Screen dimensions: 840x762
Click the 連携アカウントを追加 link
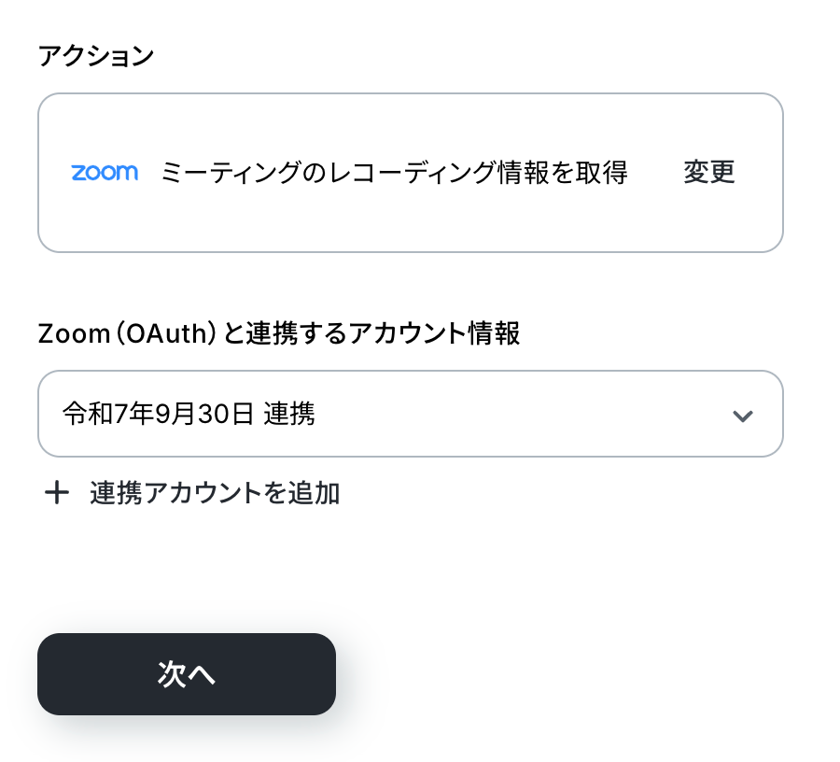click(215, 492)
